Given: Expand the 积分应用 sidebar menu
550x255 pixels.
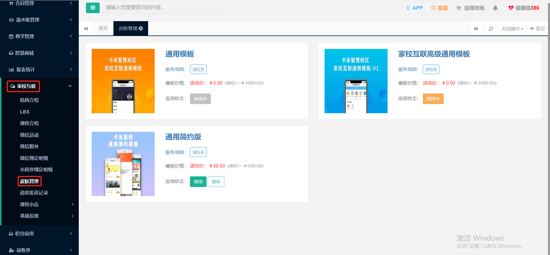Looking at the screenshot, I should tap(40, 234).
